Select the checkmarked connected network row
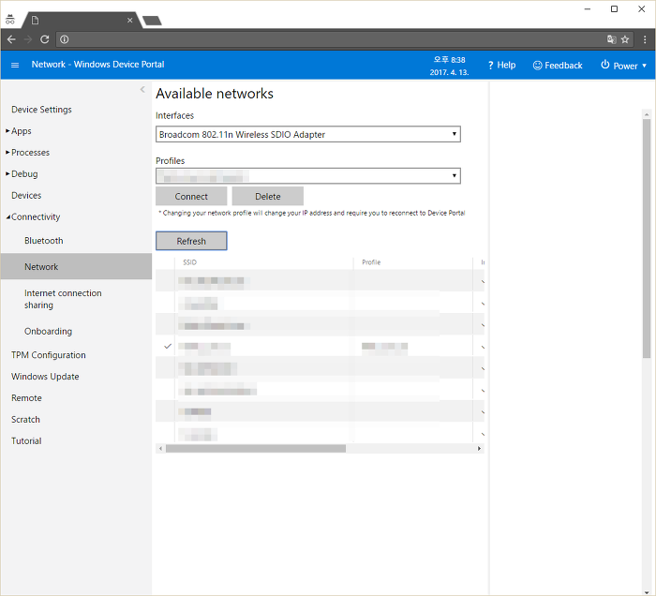This screenshot has height=596, width=656. pyautogui.click(x=320, y=347)
